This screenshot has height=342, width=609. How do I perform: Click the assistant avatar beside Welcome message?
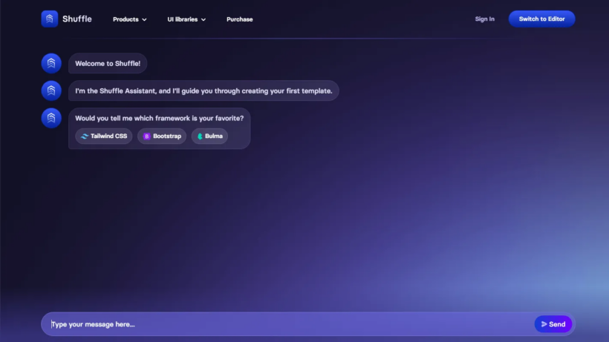pos(51,63)
